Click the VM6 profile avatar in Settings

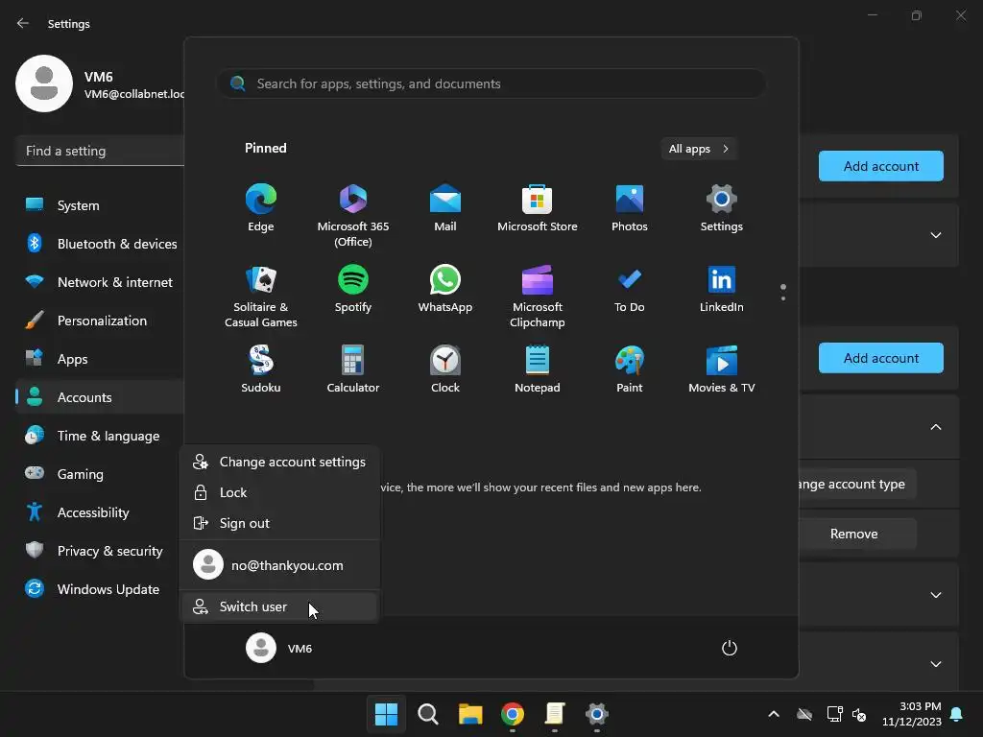(44, 83)
